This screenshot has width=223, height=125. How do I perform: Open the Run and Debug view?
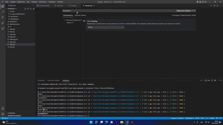tap(3, 23)
